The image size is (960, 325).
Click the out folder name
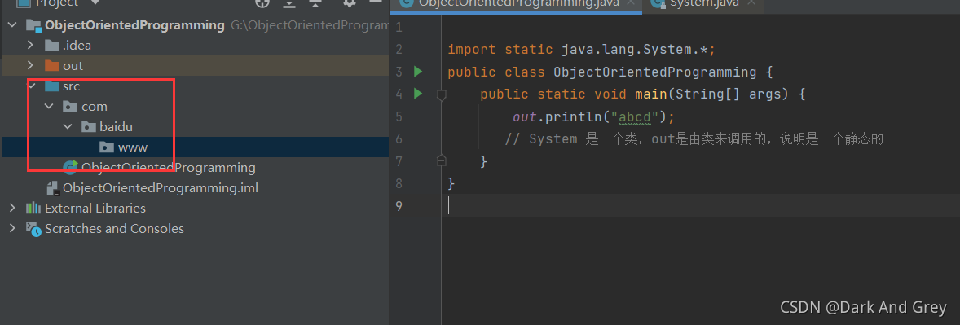[73, 65]
